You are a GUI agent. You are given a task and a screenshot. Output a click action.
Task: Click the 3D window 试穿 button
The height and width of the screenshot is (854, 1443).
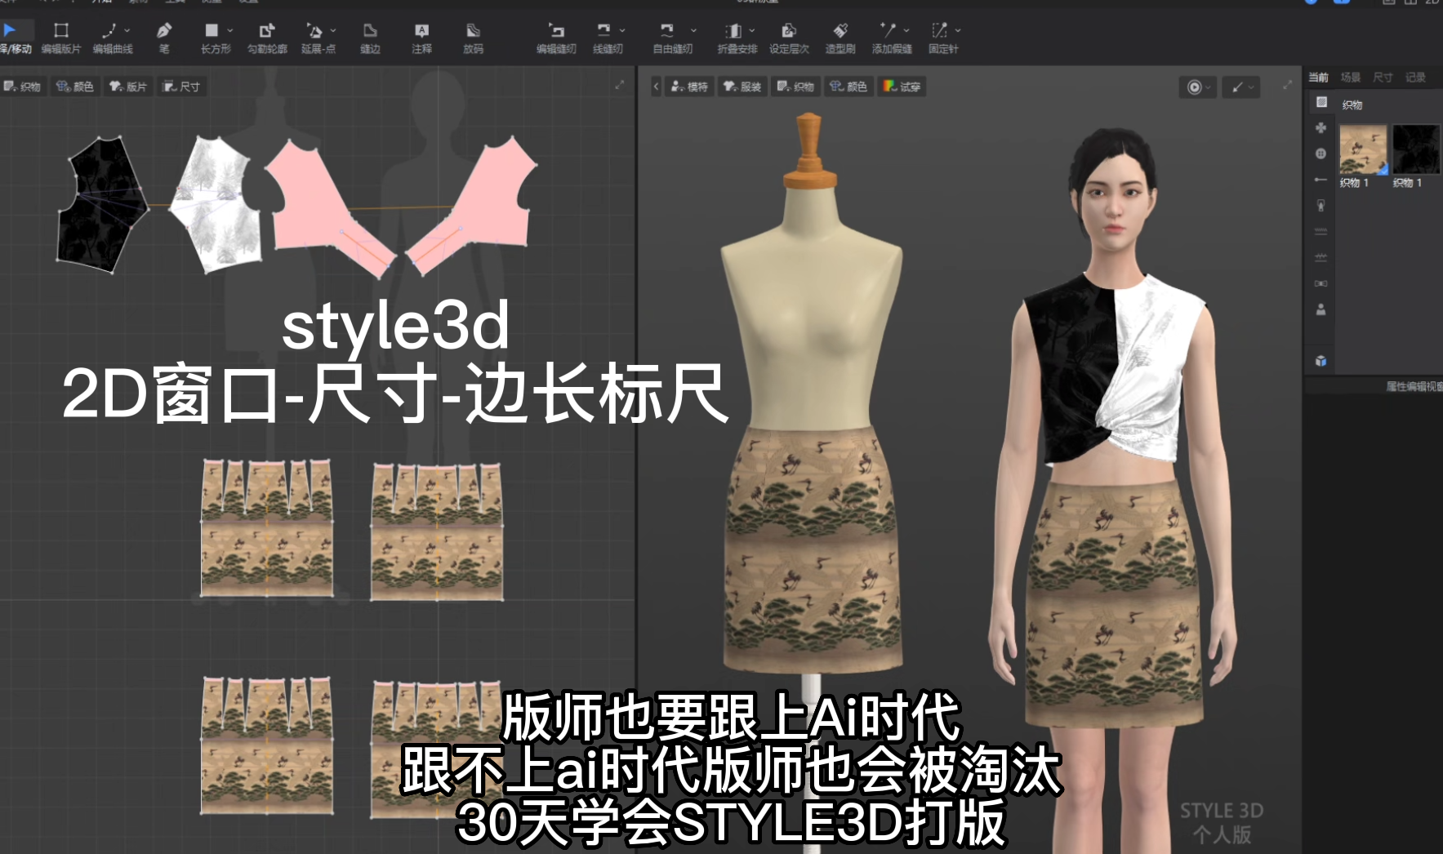902,87
